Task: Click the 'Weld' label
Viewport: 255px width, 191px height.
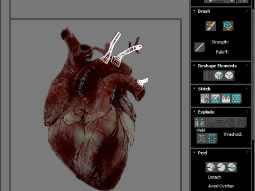Action: tap(201, 130)
